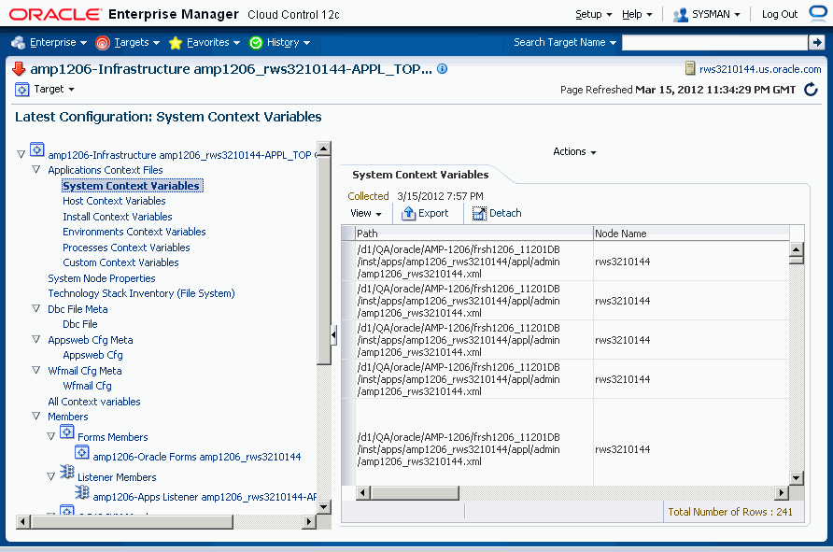833x552 pixels.
Task: Collapse the Members node
Action: point(35,416)
